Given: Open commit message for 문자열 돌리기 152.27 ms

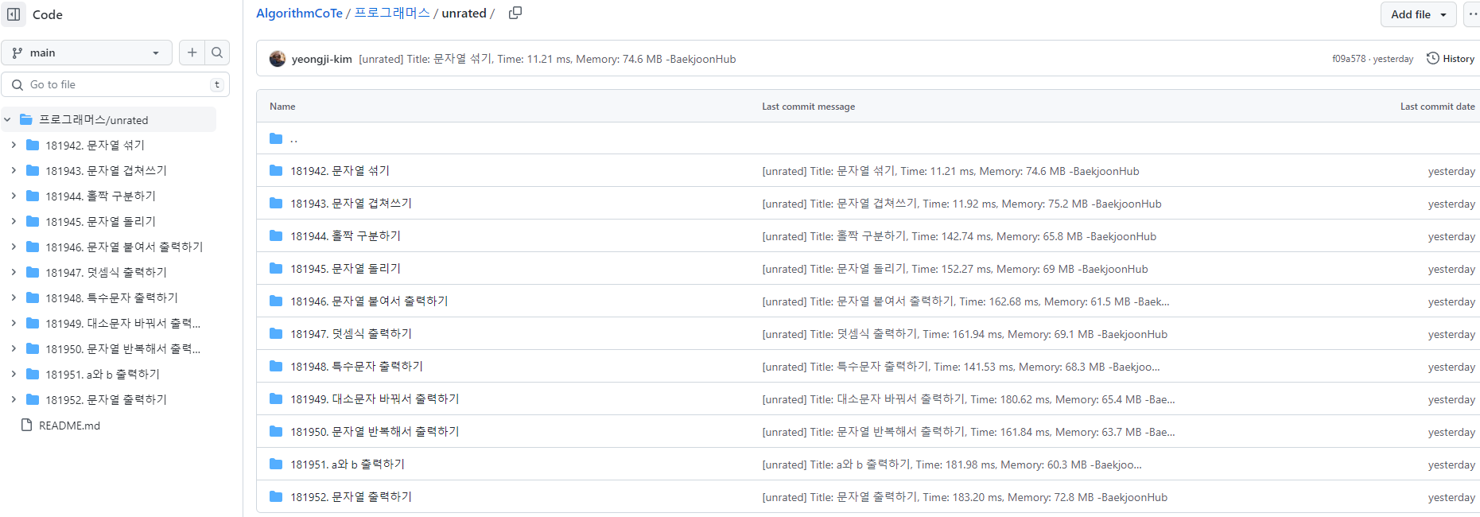Looking at the screenshot, I should 955,269.
